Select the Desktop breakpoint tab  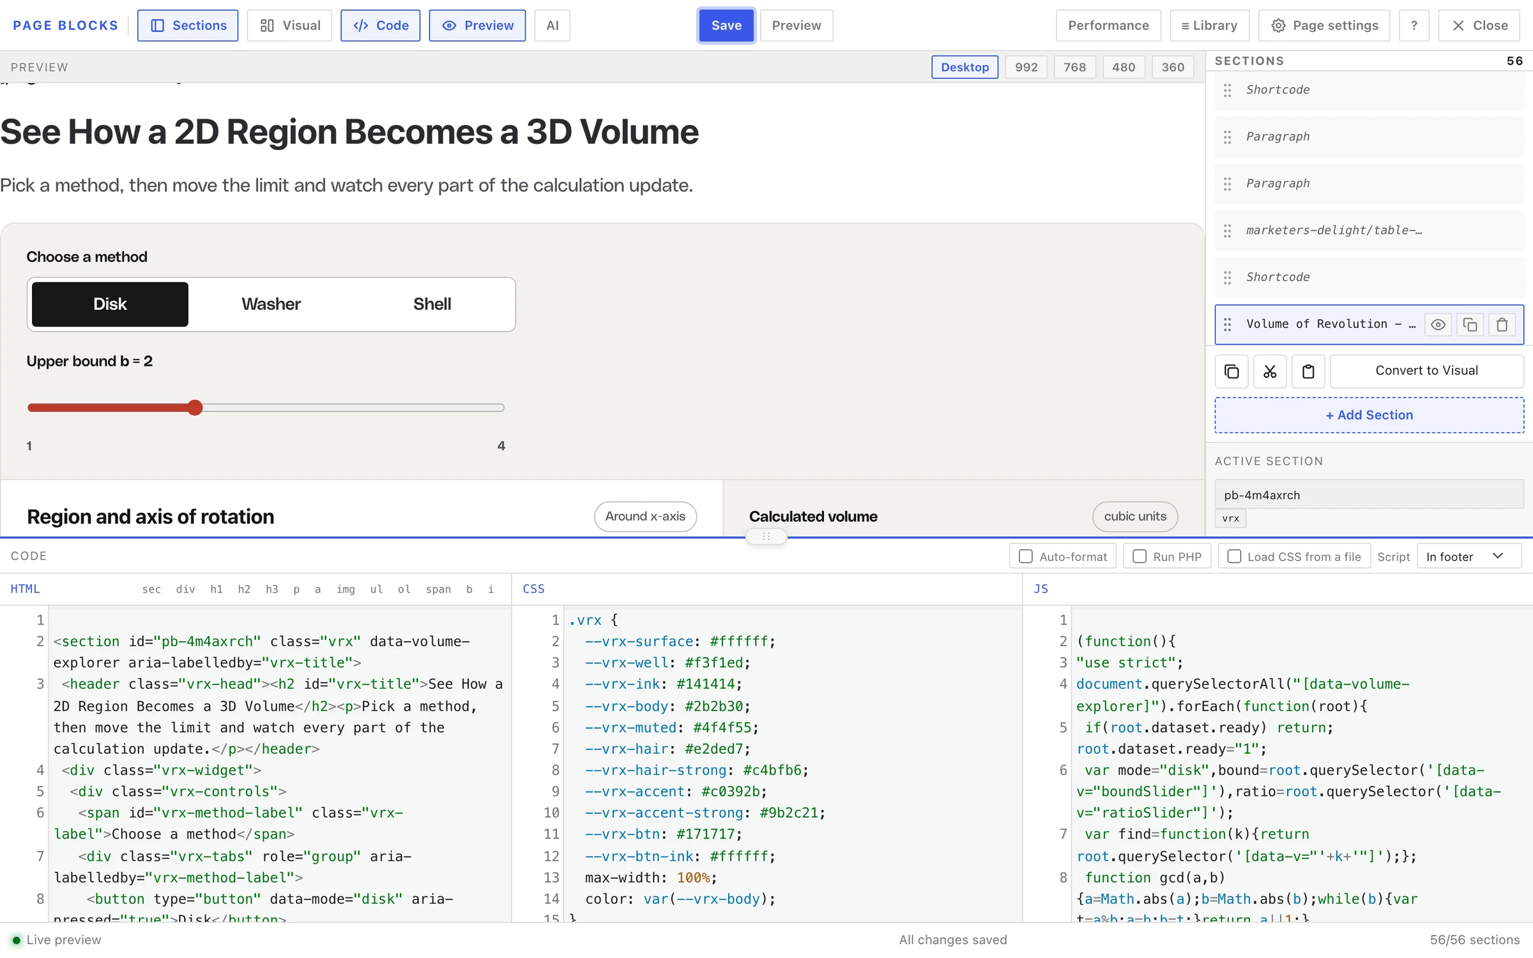tap(965, 67)
